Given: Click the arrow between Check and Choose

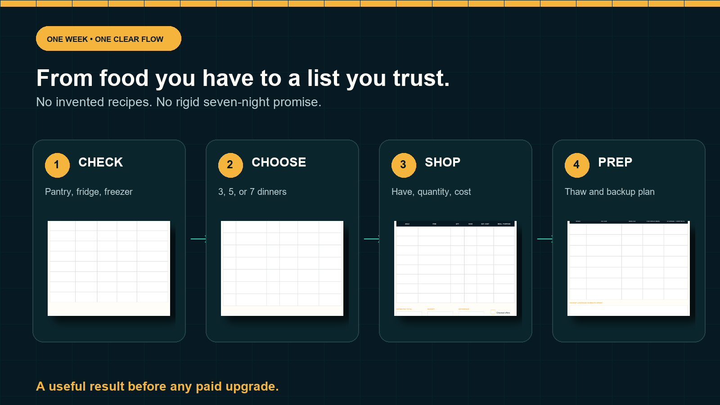Looking at the screenshot, I should (198, 238).
